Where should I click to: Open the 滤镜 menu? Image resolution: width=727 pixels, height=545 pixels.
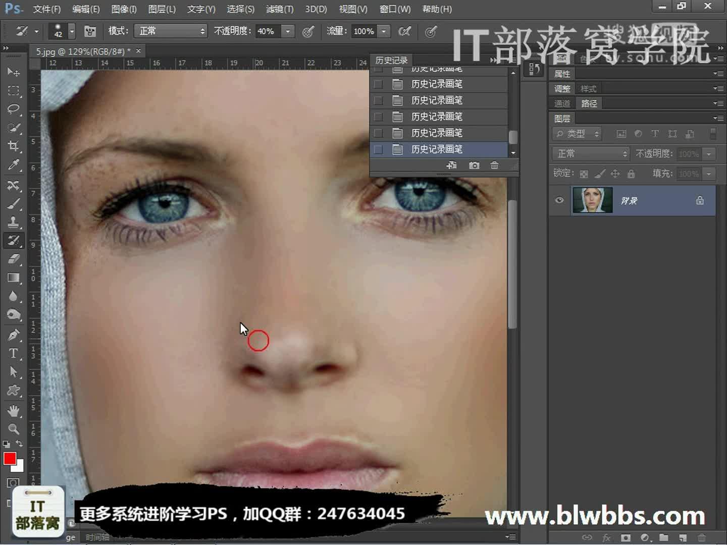pos(279,9)
